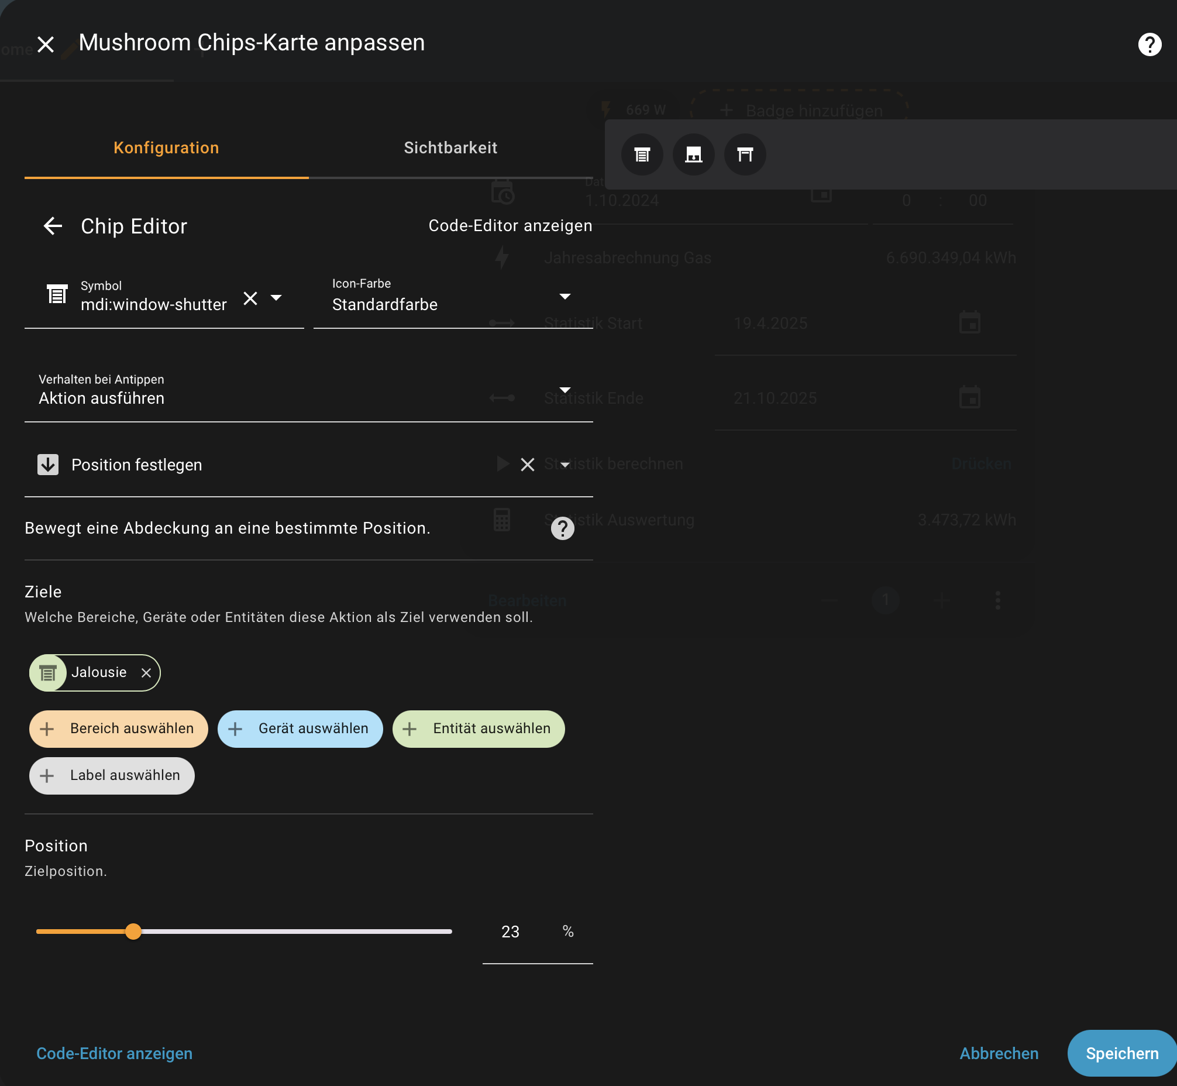Viewport: 1177px width, 1086px height.
Task: Click the position percent input field
Action: click(510, 932)
